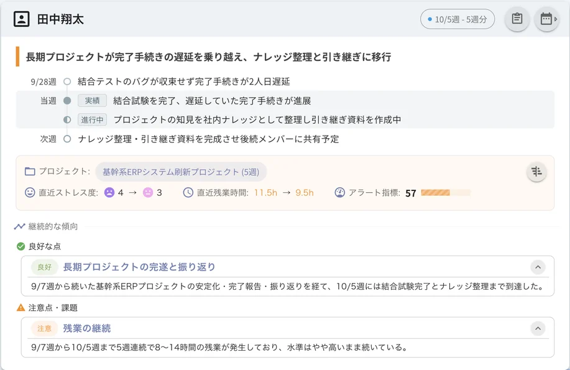Click the sad purple face for stress 4
Viewport: 570px width, 370px height.
tap(109, 192)
